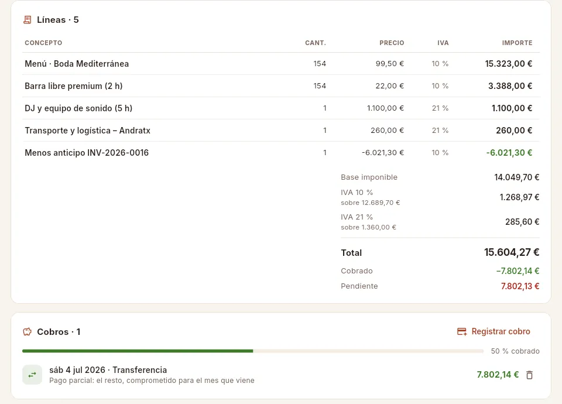Click the 3.388,00 € amount
This screenshot has height=404, width=562.
(x=510, y=86)
